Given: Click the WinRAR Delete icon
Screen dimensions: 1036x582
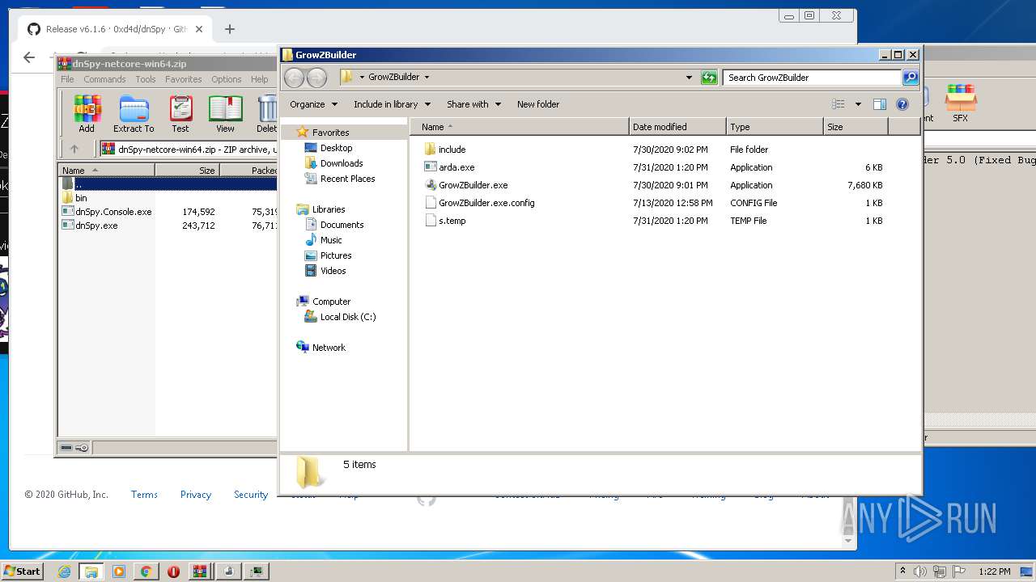Looking at the screenshot, I should (267, 109).
